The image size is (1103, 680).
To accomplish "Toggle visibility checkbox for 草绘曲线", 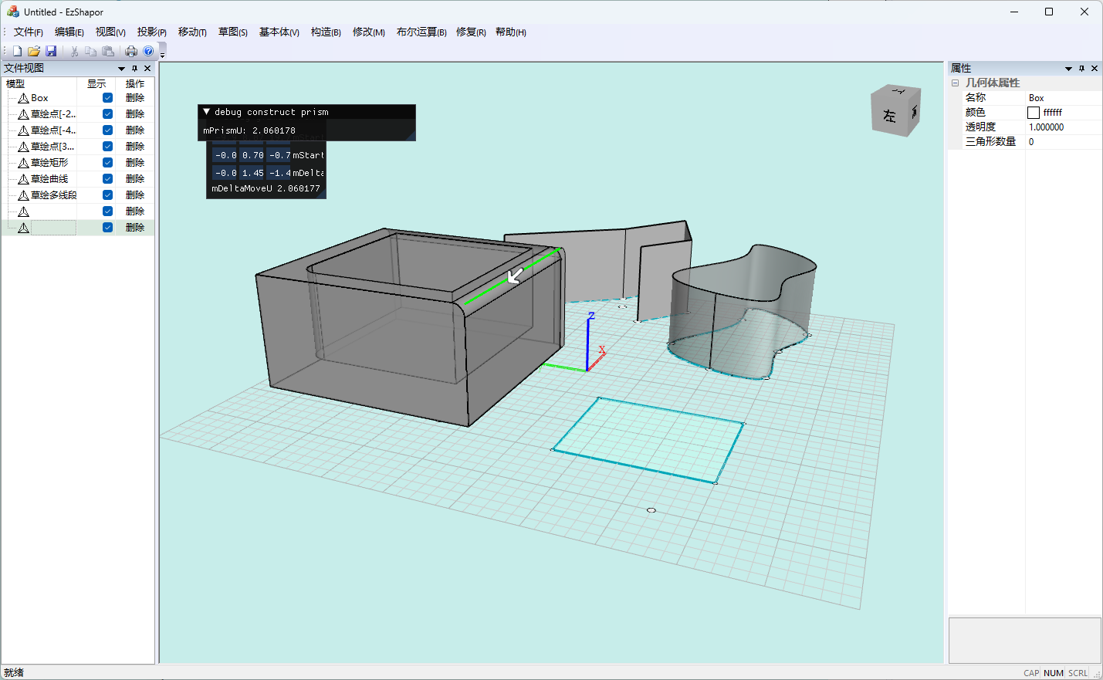I will pos(107,179).
